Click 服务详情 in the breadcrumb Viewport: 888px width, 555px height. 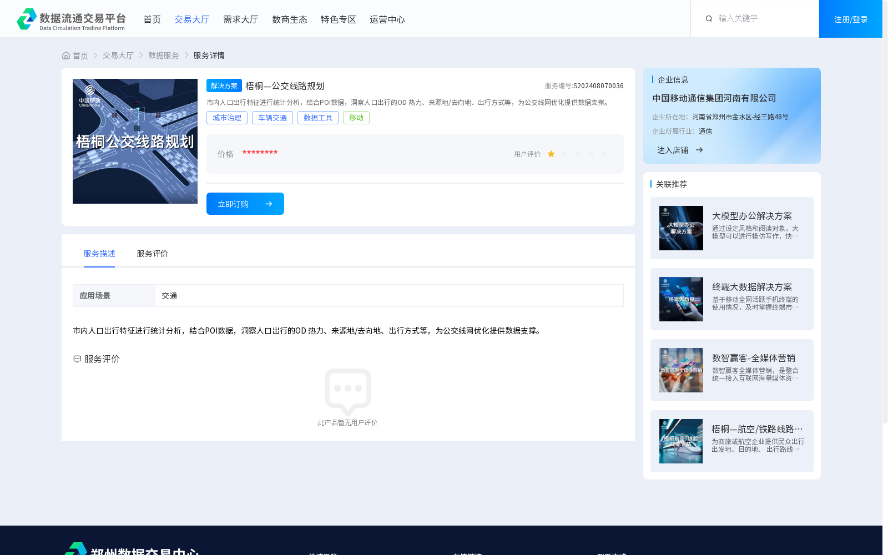(x=209, y=56)
